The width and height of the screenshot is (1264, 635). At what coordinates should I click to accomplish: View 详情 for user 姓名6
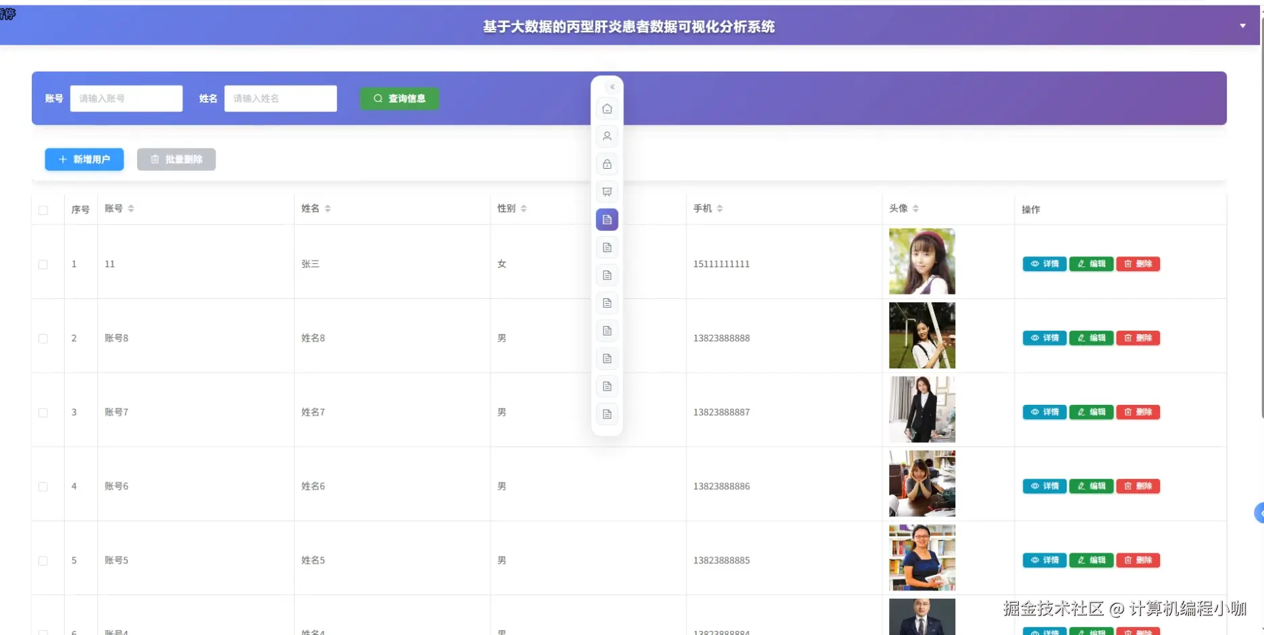coord(1044,486)
